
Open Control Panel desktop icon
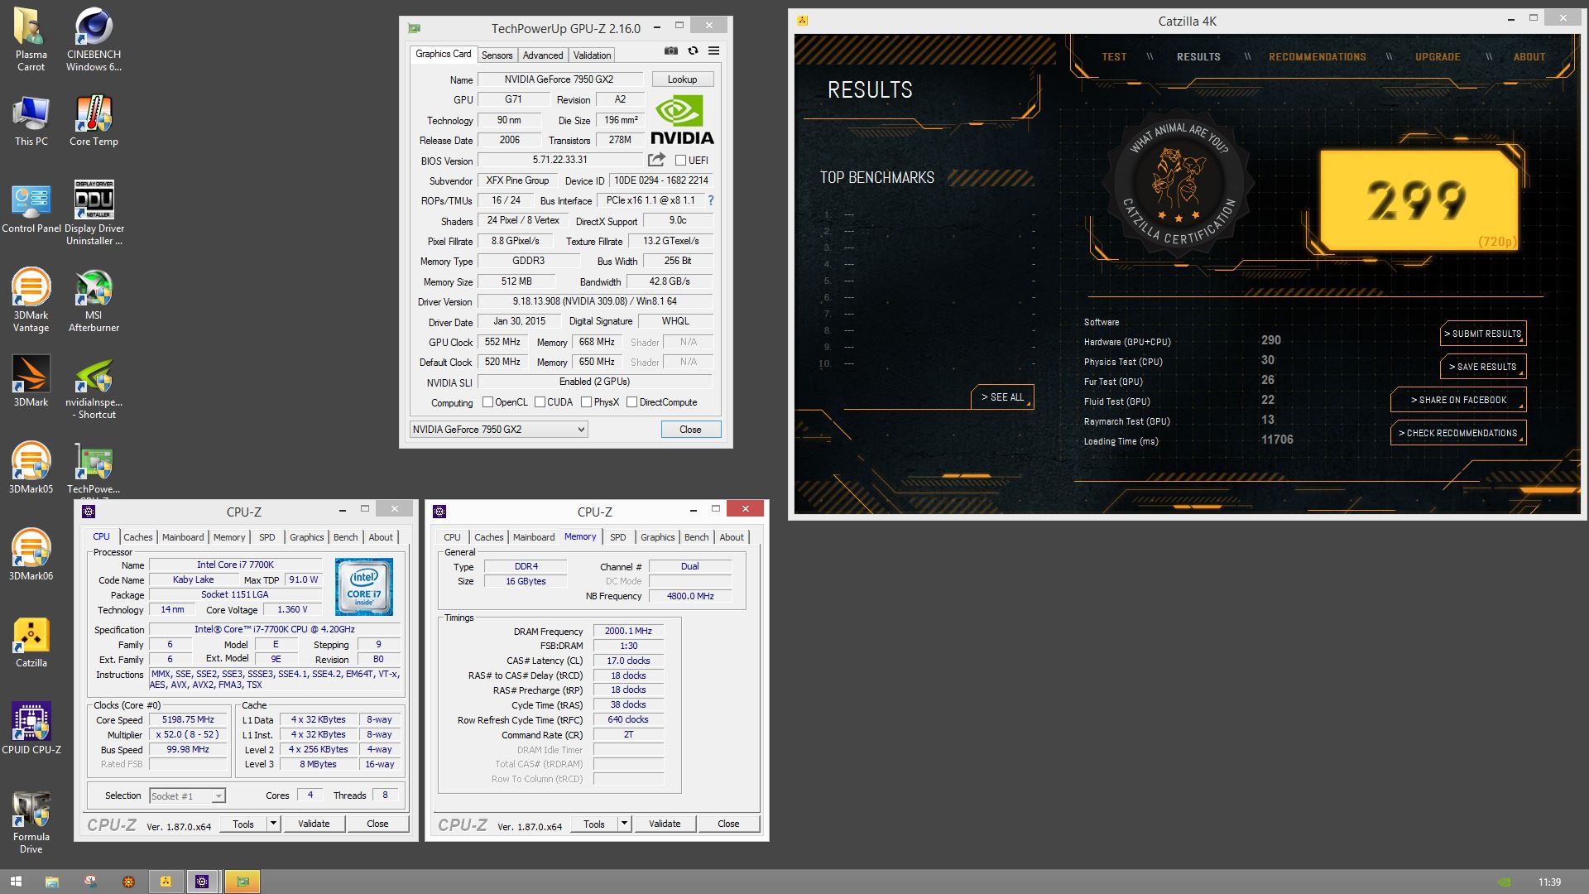point(31,209)
